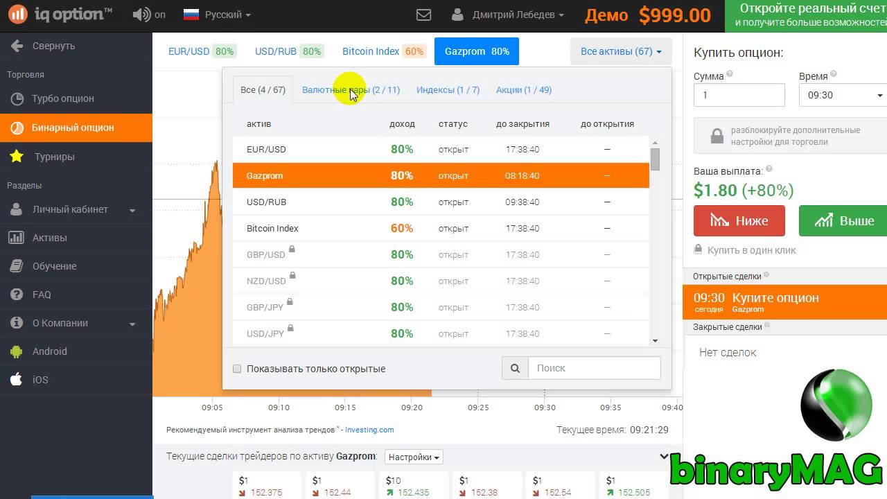Click the search magnifier icon

(515, 369)
